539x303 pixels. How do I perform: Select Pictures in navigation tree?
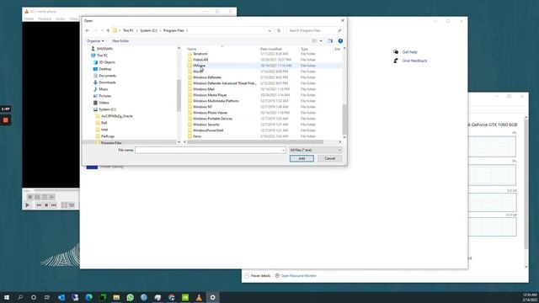[104, 96]
